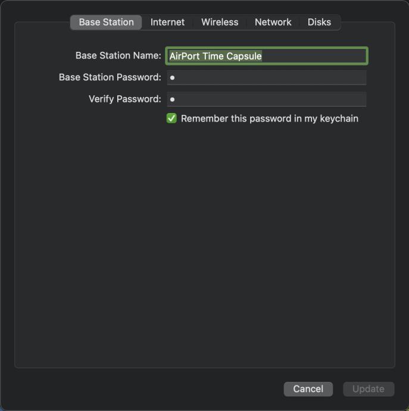Click the "Base Station Password:" label

110,77
